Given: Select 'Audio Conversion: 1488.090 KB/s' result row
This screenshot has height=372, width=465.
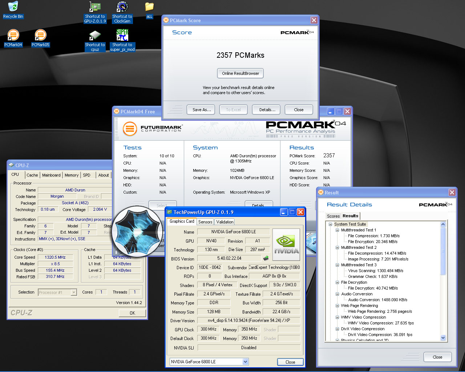Looking at the screenshot, I should pyautogui.click(x=378, y=300).
